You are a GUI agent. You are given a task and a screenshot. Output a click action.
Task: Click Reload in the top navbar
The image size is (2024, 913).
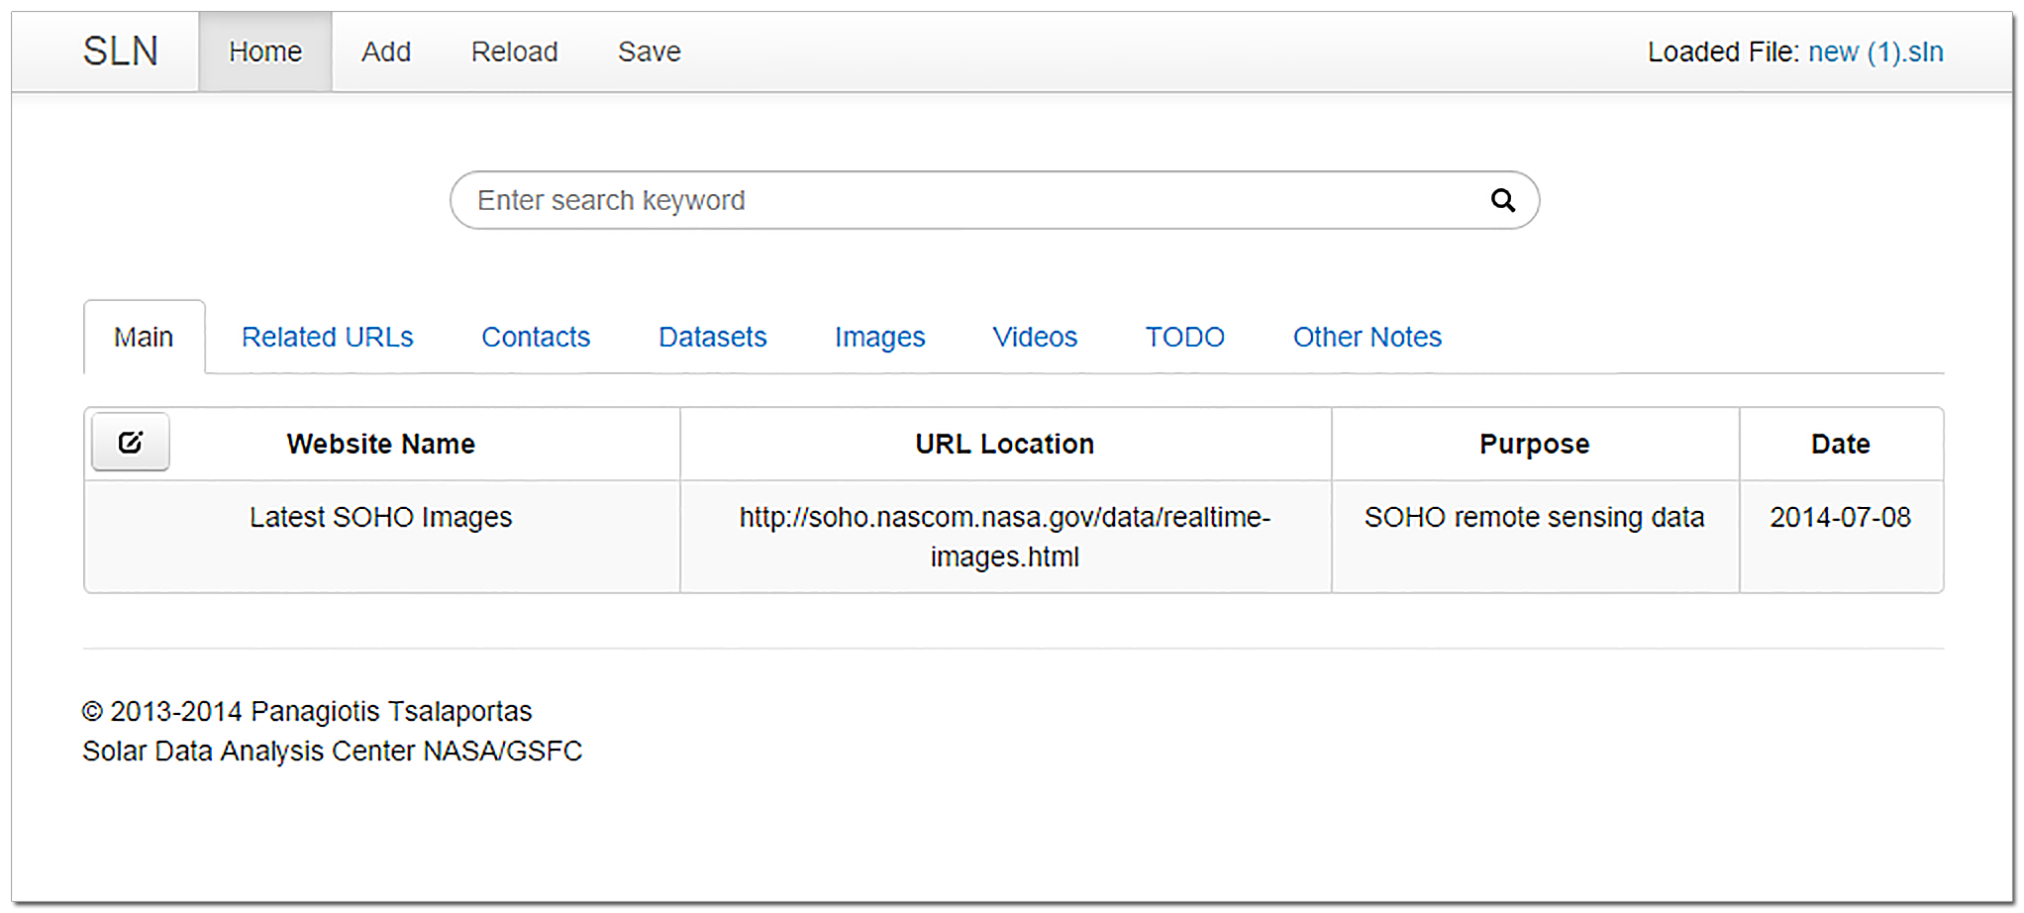click(x=514, y=51)
